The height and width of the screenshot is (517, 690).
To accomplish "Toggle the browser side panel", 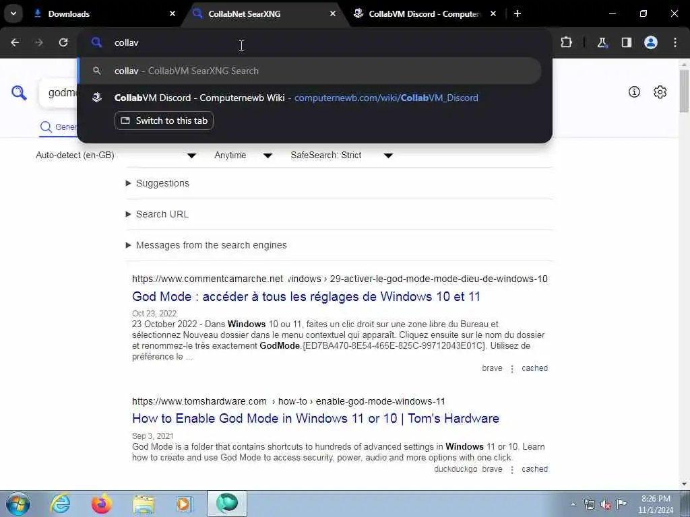I will point(627,42).
